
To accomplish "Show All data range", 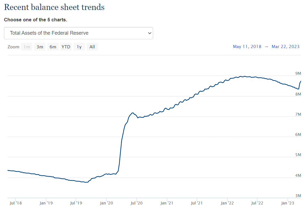I will (92, 47).
